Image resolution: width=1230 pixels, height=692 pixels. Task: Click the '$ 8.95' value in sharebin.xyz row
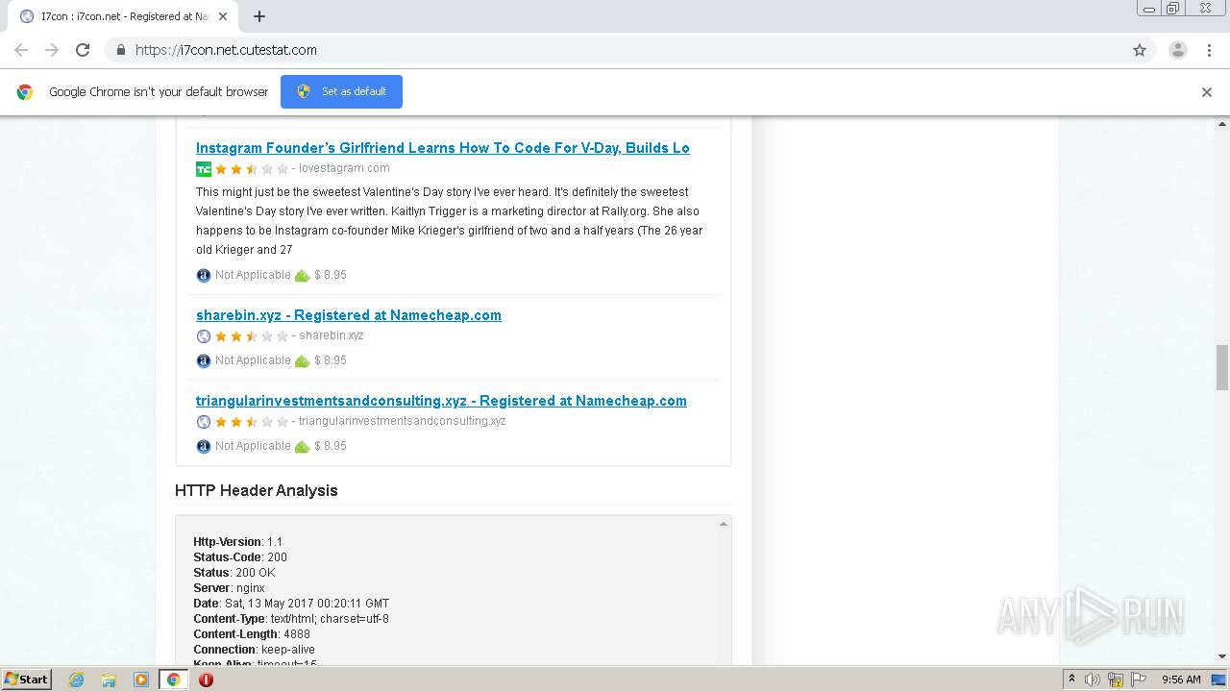coord(331,360)
